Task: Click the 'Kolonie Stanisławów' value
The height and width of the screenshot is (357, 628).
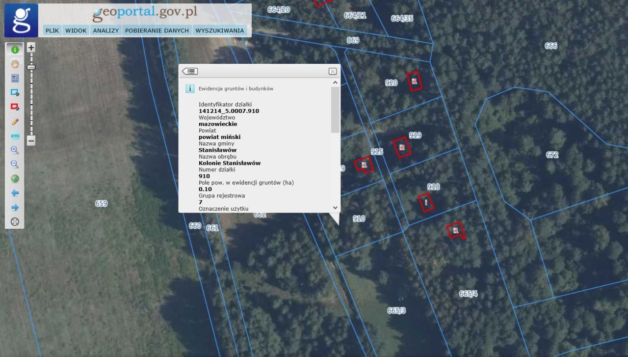Action: [x=230, y=163]
